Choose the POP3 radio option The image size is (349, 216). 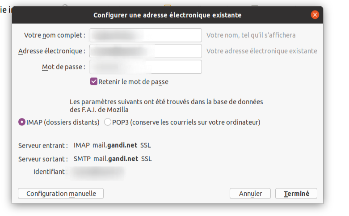[108, 122]
